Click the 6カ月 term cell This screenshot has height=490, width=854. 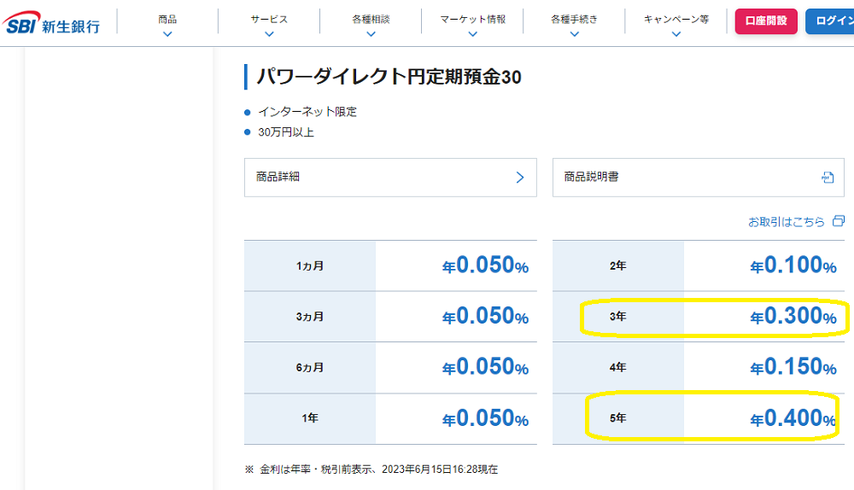(310, 367)
